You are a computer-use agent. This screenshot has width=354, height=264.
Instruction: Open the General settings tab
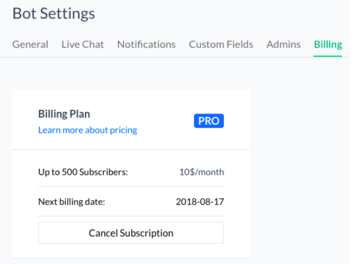30,44
